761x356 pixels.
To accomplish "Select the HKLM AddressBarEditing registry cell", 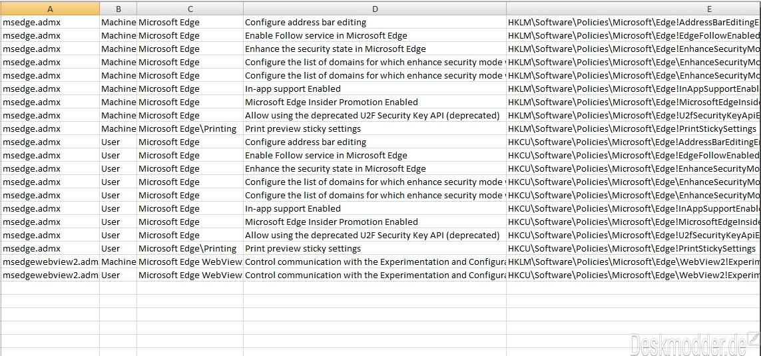I will coord(634,23).
